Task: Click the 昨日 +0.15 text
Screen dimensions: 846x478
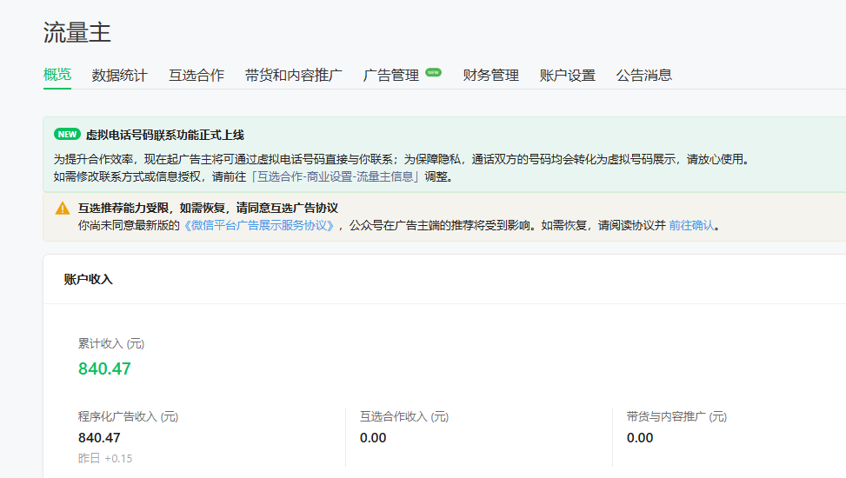Action: pos(105,459)
